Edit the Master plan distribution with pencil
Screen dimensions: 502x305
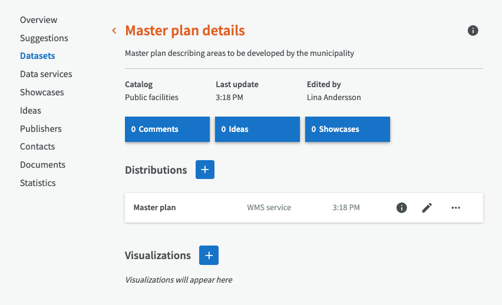(427, 207)
